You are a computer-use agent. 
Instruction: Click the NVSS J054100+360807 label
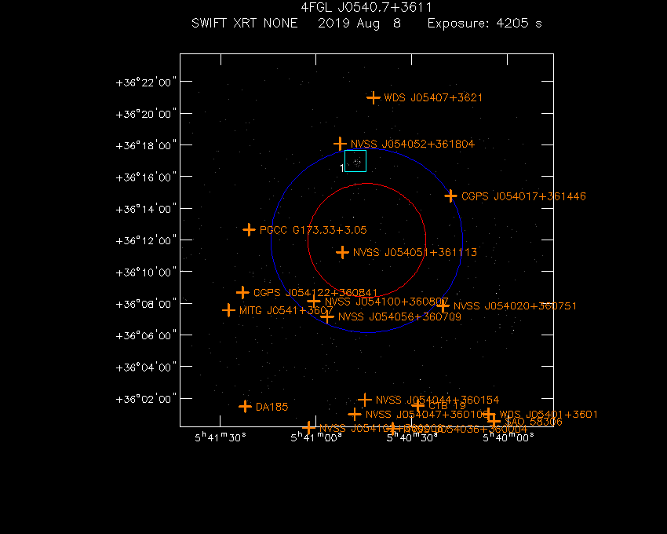tap(387, 302)
